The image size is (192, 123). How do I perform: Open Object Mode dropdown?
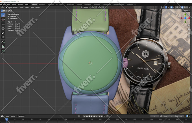[12, 7]
